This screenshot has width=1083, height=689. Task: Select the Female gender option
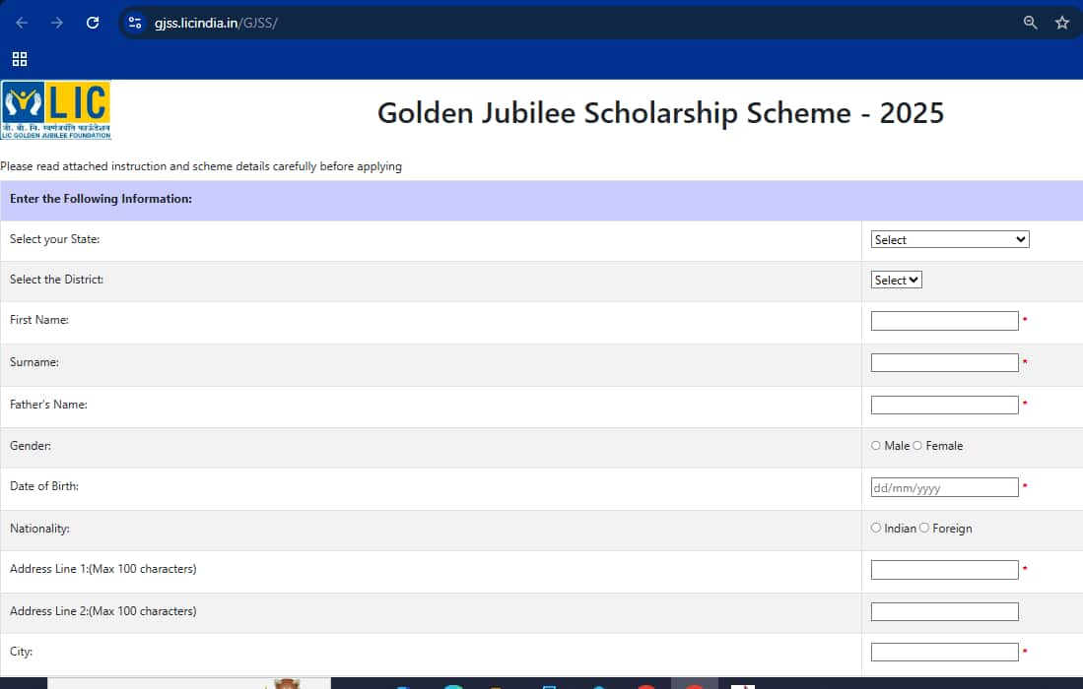click(917, 446)
